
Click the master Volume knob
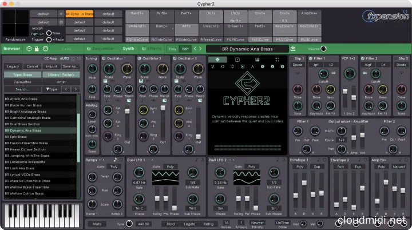pos(324,49)
